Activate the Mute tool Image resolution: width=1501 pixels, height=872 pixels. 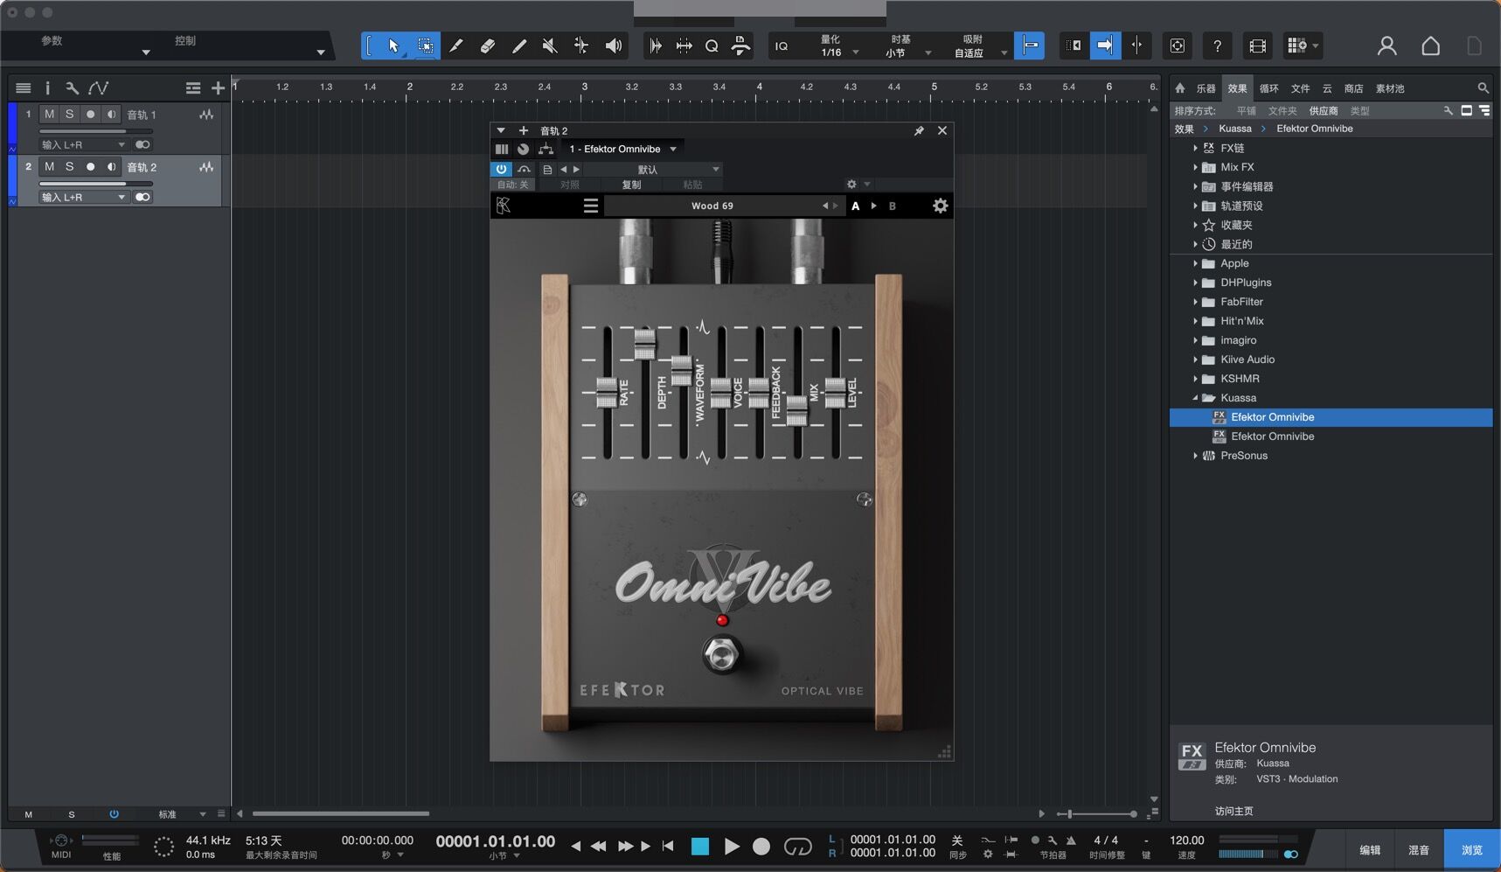(x=550, y=45)
